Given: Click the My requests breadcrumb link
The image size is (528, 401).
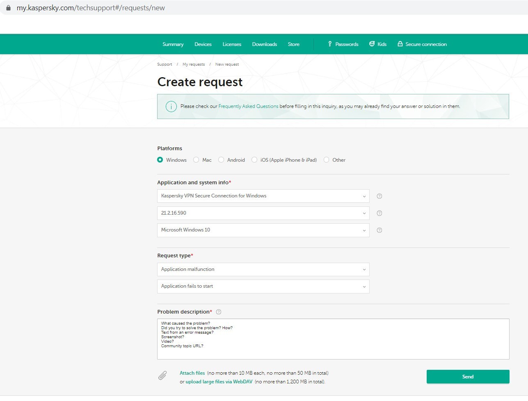Looking at the screenshot, I should [194, 64].
